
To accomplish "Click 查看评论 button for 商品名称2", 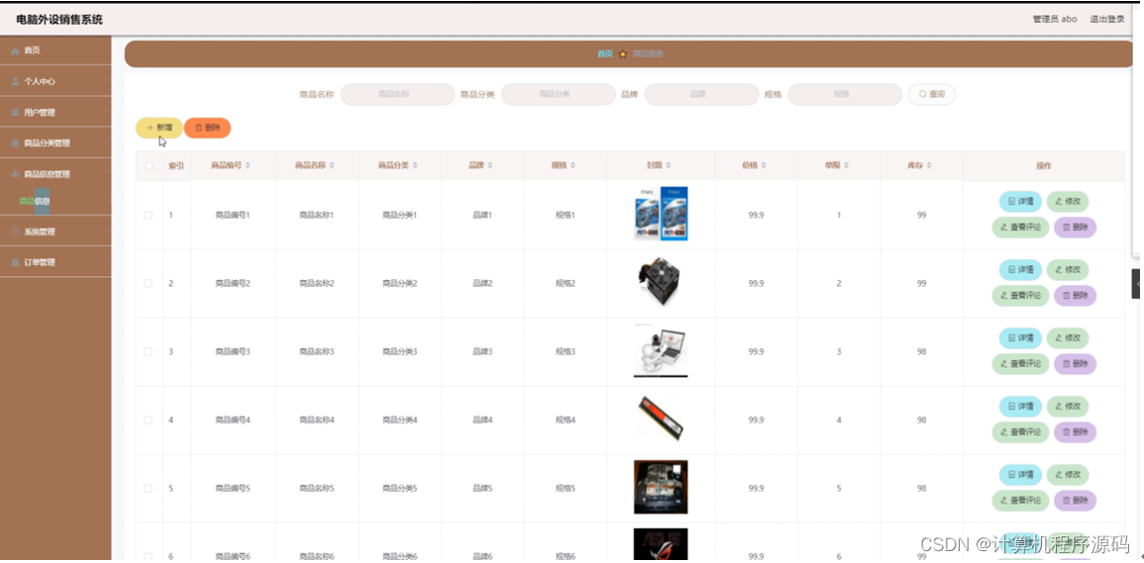I will pyautogui.click(x=1020, y=296).
